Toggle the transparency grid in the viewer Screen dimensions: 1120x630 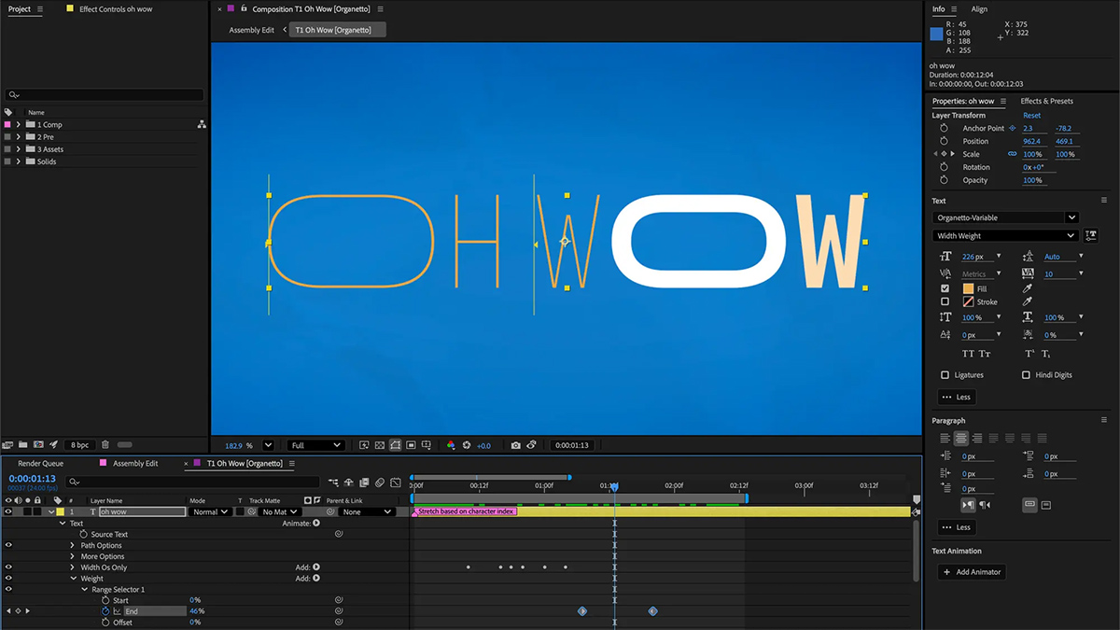[378, 445]
